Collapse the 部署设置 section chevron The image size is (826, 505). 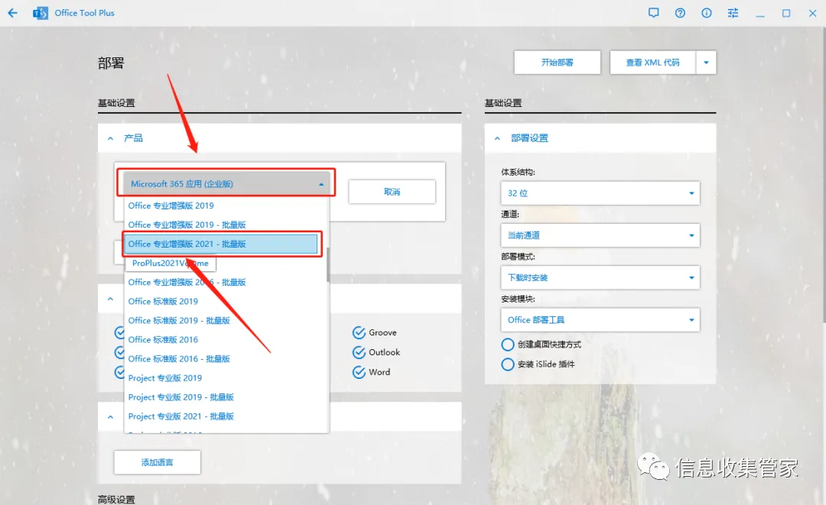pyautogui.click(x=497, y=138)
